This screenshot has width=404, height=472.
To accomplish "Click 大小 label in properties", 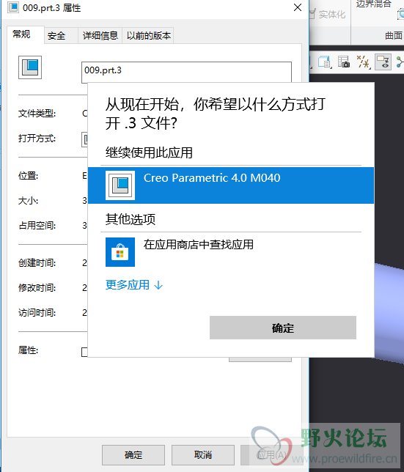I will tap(28, 201).
